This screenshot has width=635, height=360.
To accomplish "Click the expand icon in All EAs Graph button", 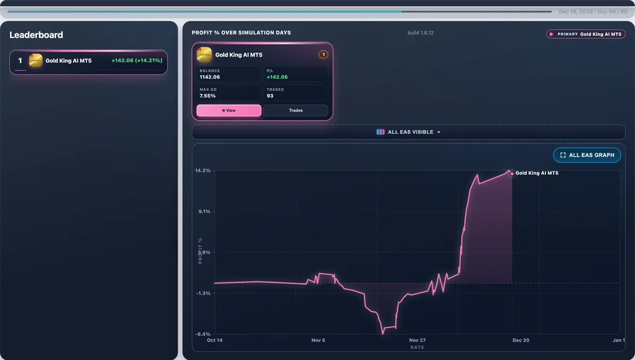I will pyautogui.click(x=563, y=155).
